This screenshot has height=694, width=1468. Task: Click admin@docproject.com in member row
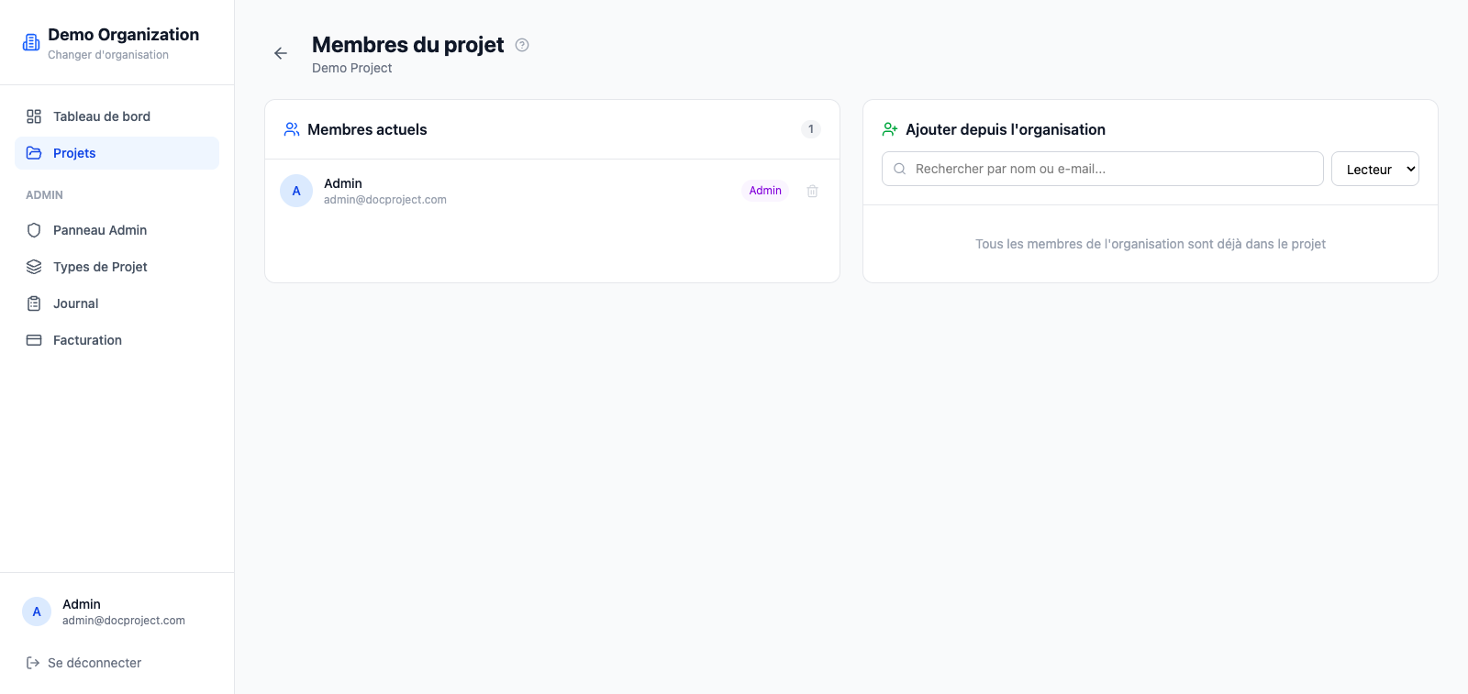point(385,200)
